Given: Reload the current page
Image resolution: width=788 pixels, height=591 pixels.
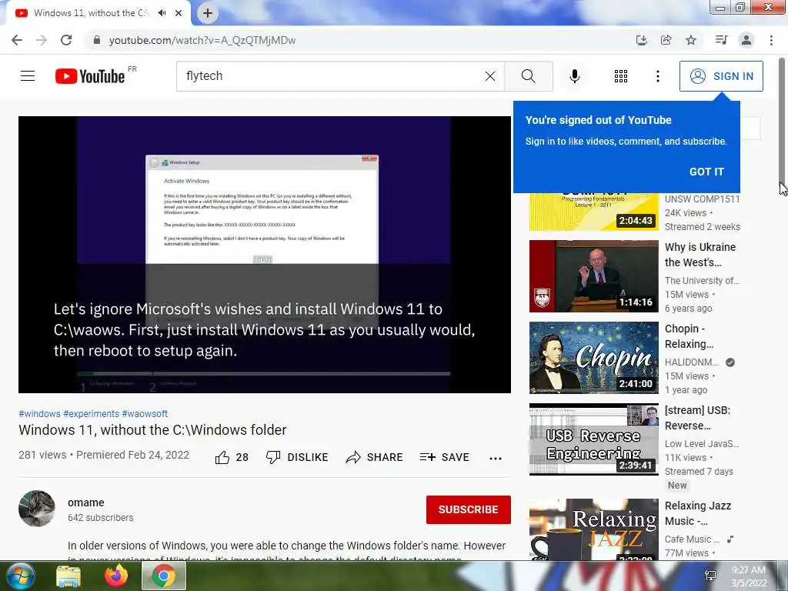Looking at the screenshot, I should pyautogui.click(x=66, y=40).
